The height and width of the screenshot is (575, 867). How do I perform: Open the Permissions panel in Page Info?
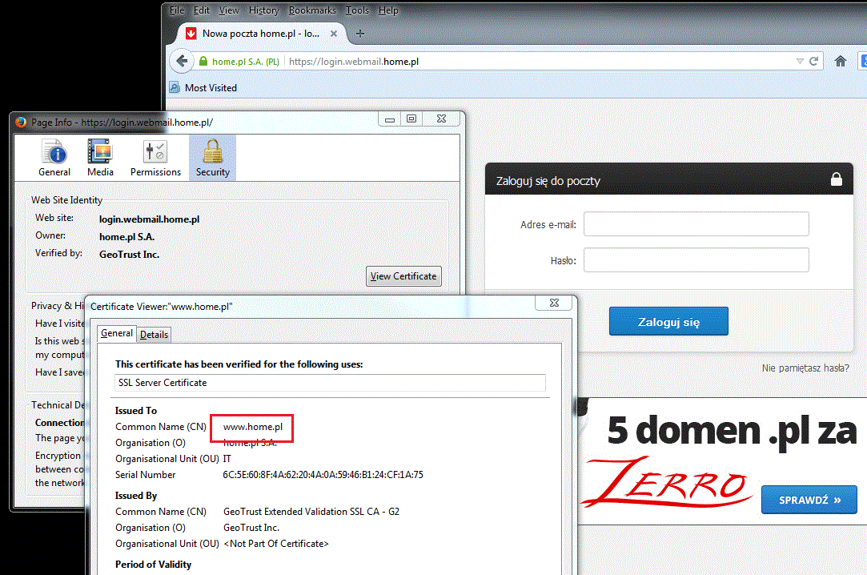click(x=155, y=157)
